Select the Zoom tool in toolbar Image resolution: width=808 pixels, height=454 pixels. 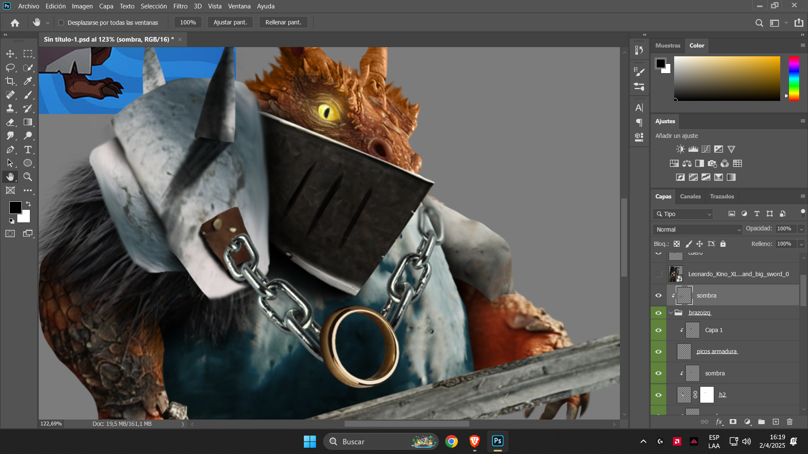[x=28, y=177]
